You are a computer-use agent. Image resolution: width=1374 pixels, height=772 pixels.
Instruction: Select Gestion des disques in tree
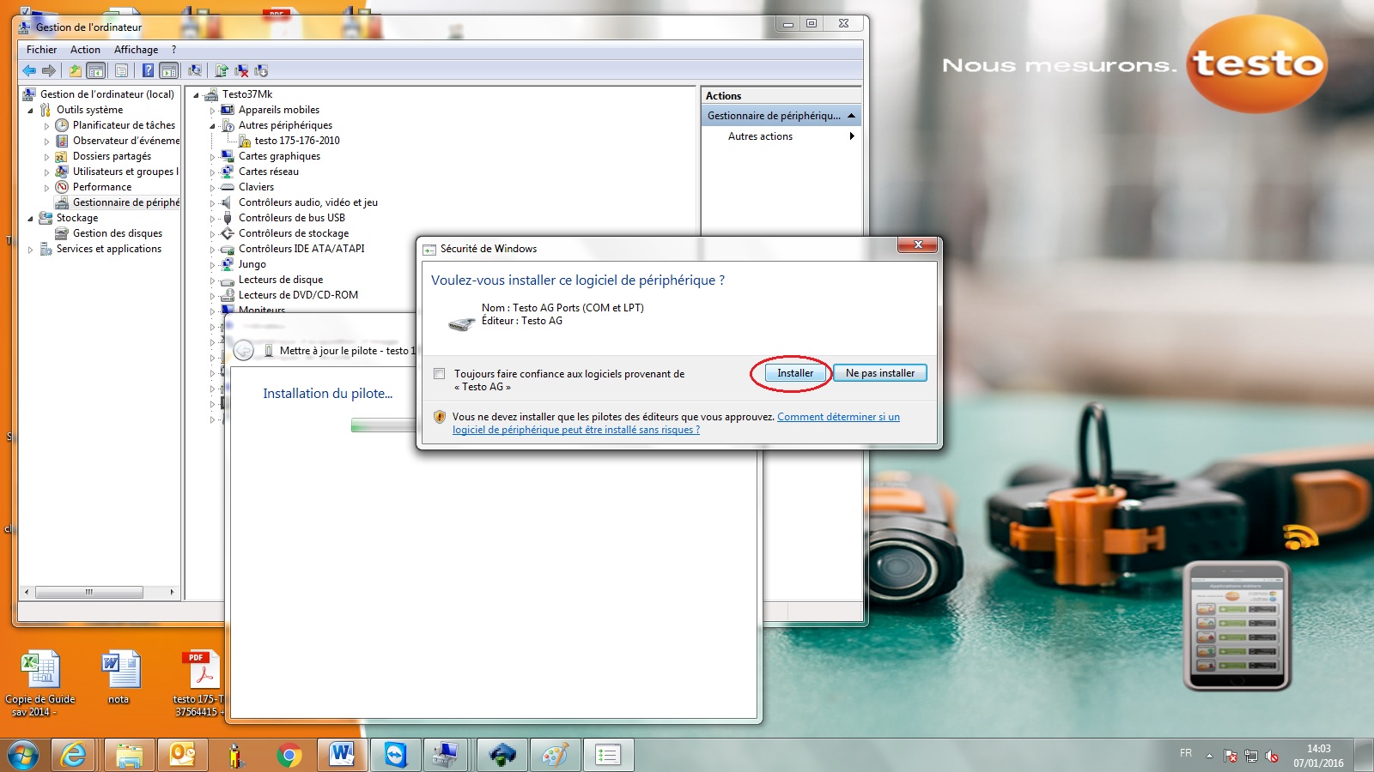(118, 233)
